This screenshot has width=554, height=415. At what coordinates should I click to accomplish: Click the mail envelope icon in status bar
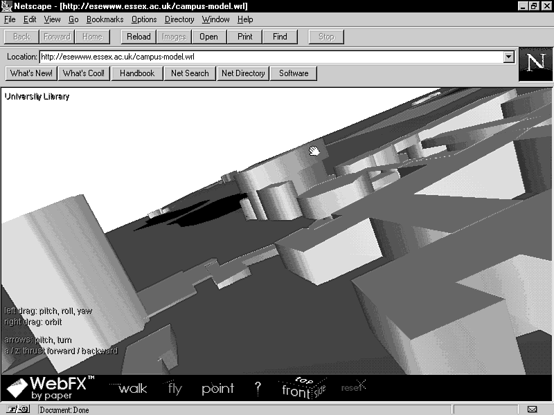pos(532,409)
